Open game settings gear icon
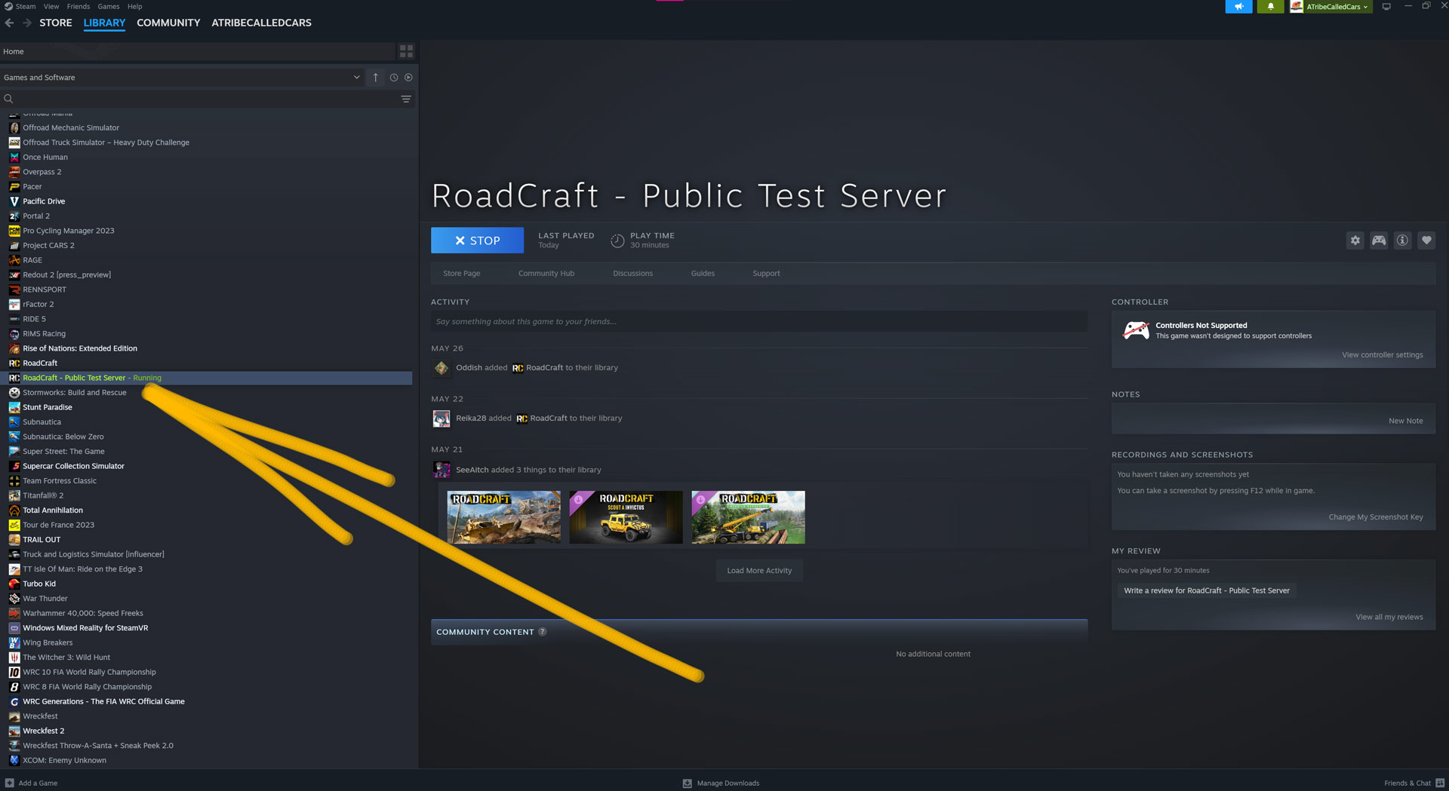 pos(1355,241)
